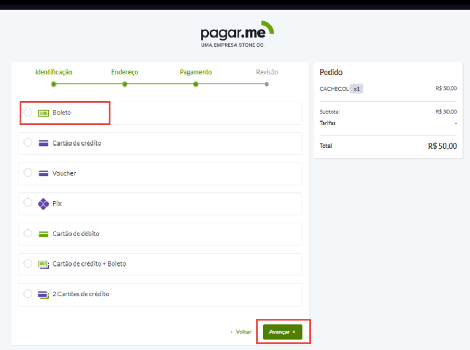Select the Cartão de débito radio button

pyautogui.click(x=28, y=233)
